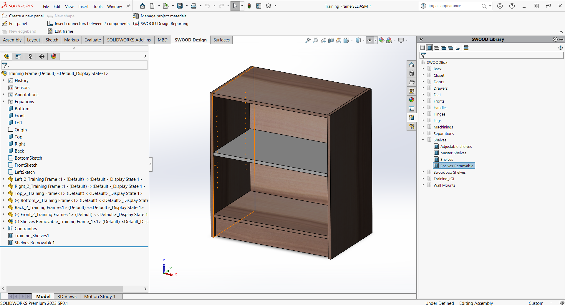
Task: Click the Rebuild traffic light icon
Action: 249,6
